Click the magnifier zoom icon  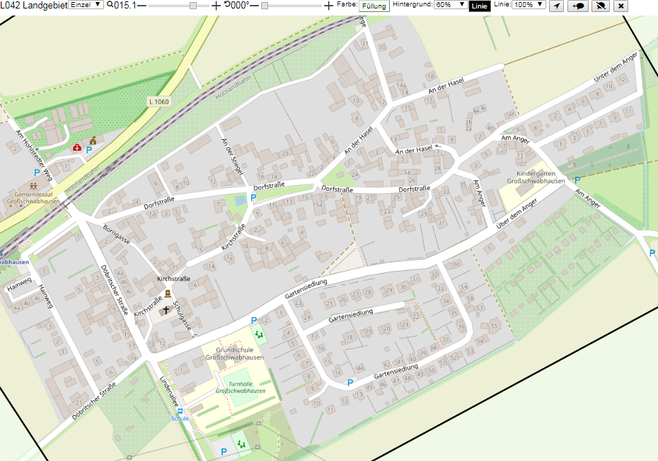[x=110, y=5]
